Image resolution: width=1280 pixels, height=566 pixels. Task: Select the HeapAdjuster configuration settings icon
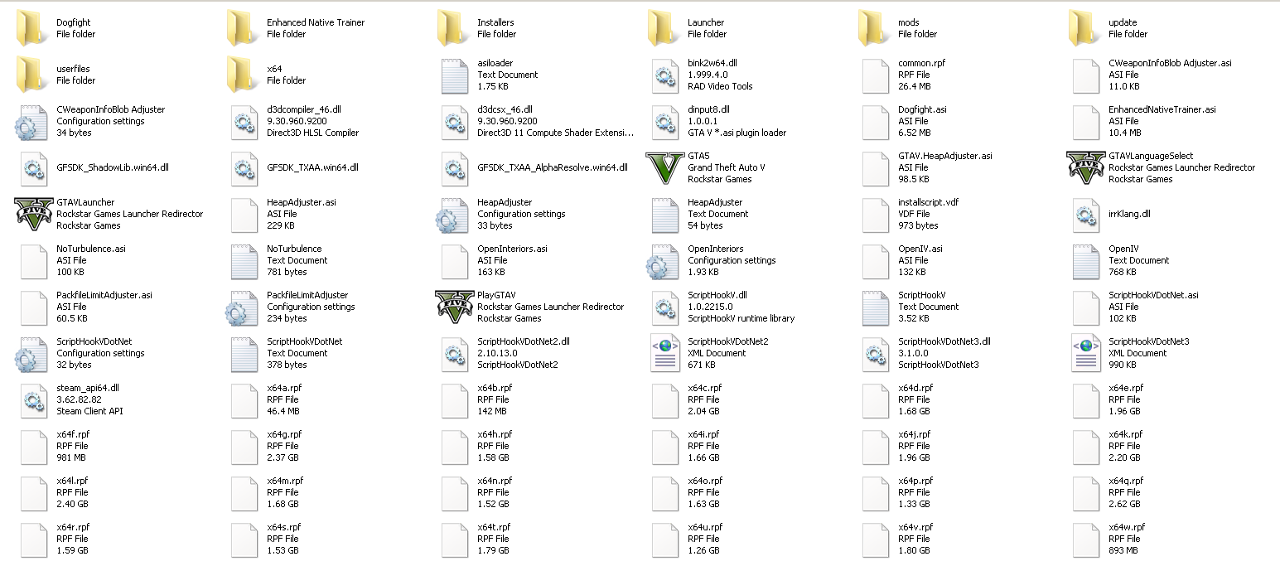coord(452,215)
